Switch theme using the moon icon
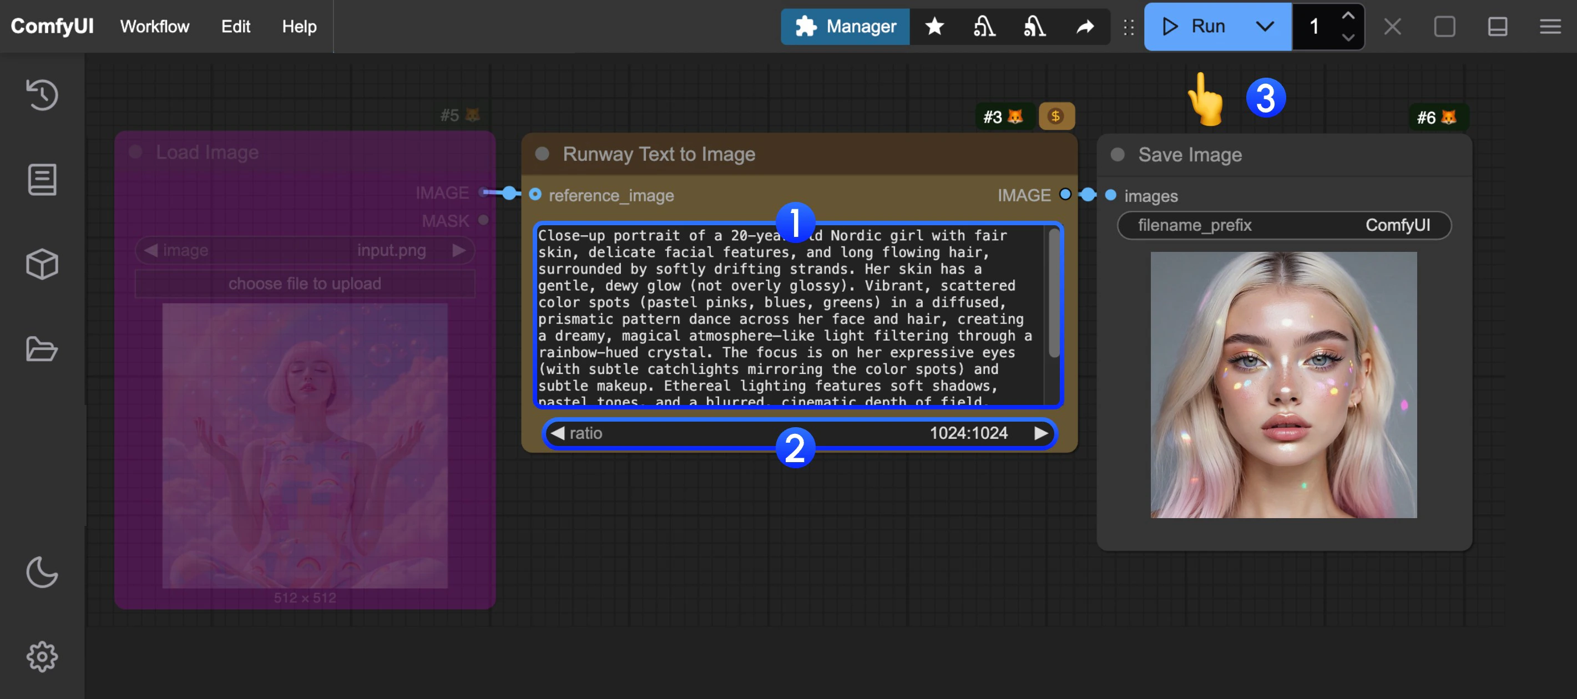The height and width of the screenshot is (699, 1577). (x=42, y=573)
